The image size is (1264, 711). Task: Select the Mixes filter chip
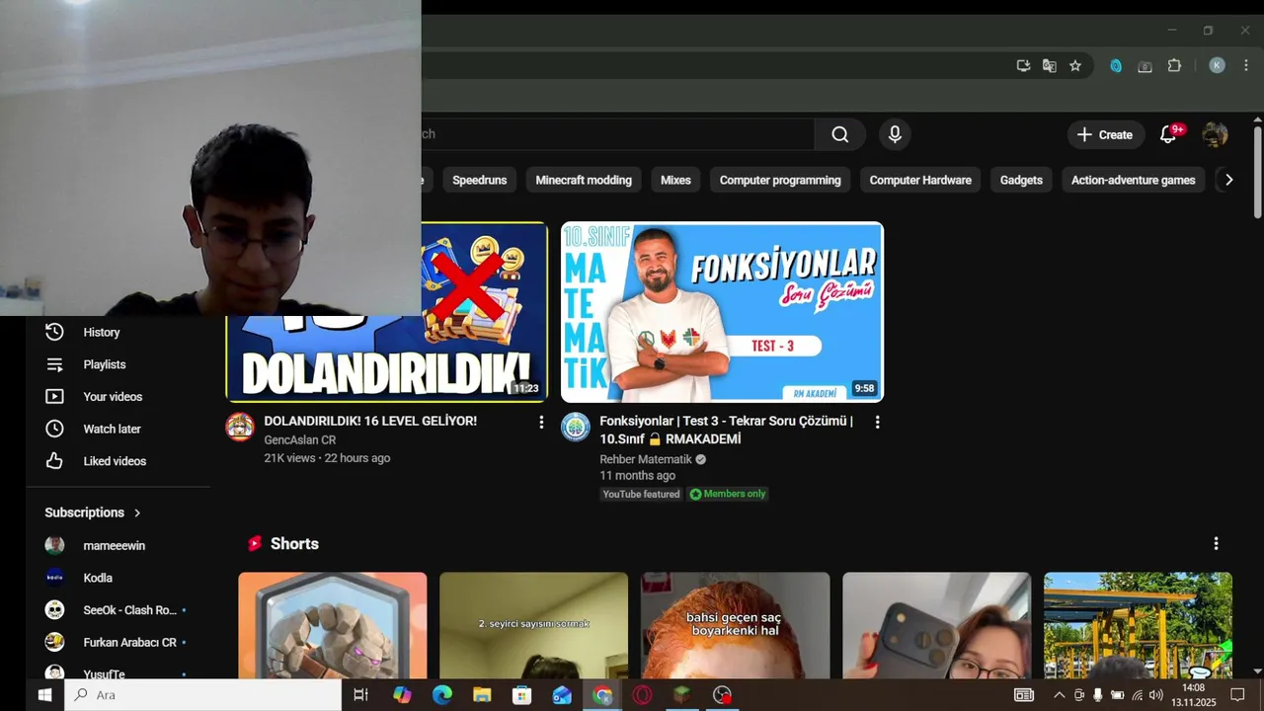coord(675,180)
